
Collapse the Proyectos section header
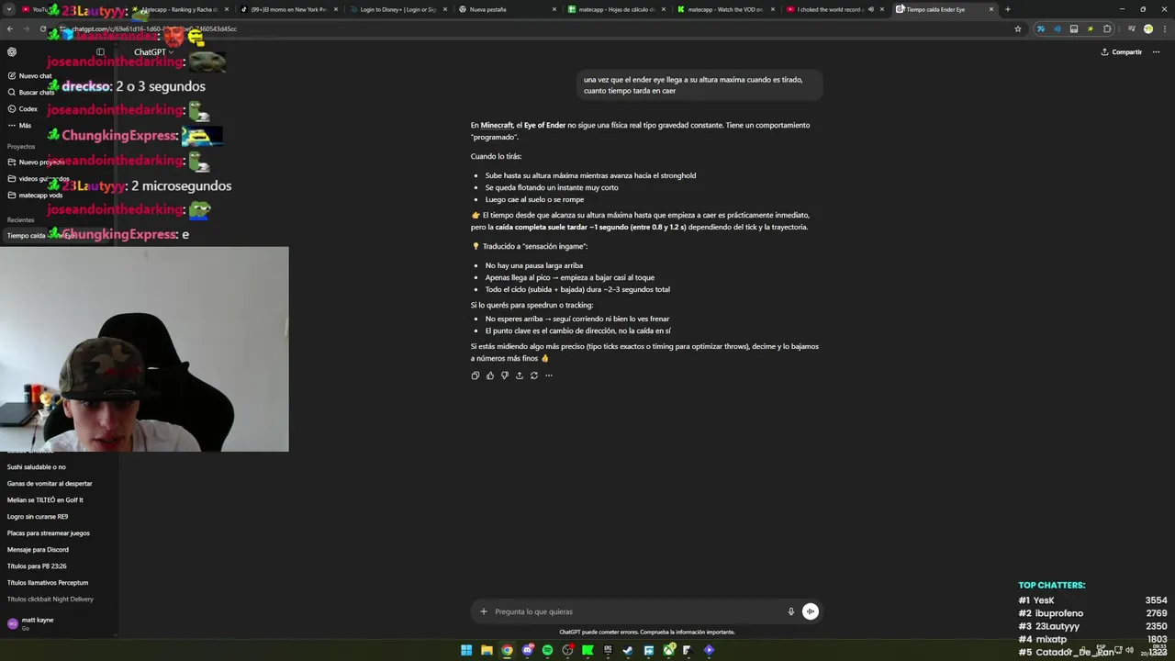click(21, 147)
